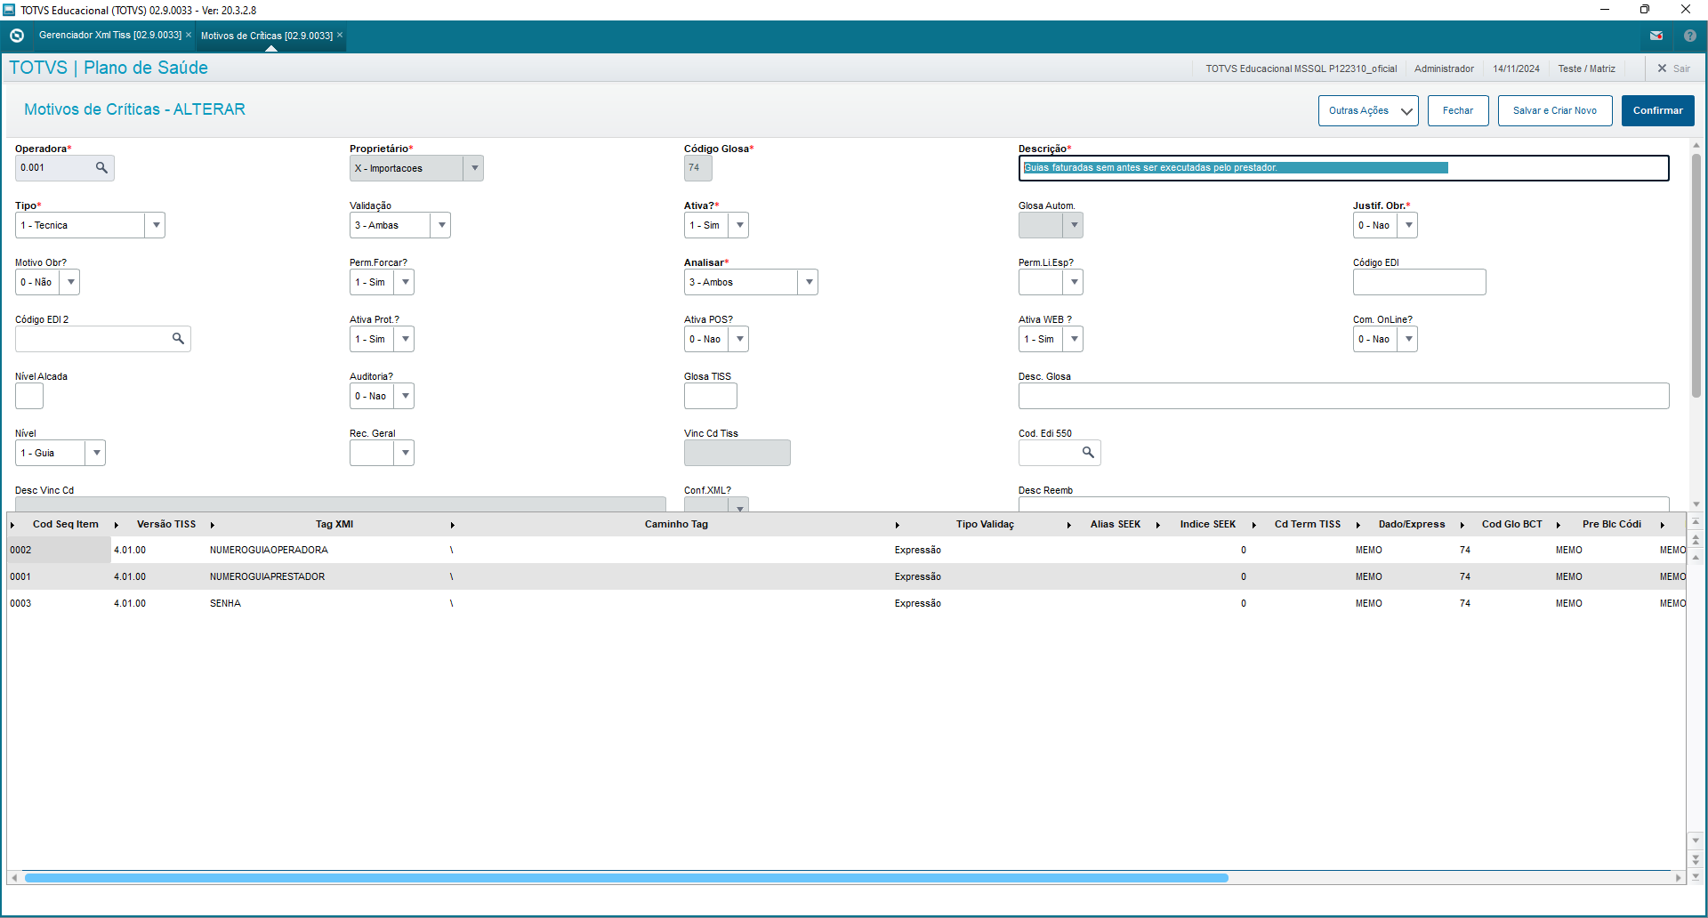1708x918 pixels.
Task: Sort by Cod Seq Item column header
Action: pyautogui.click(x=65, y=525)
